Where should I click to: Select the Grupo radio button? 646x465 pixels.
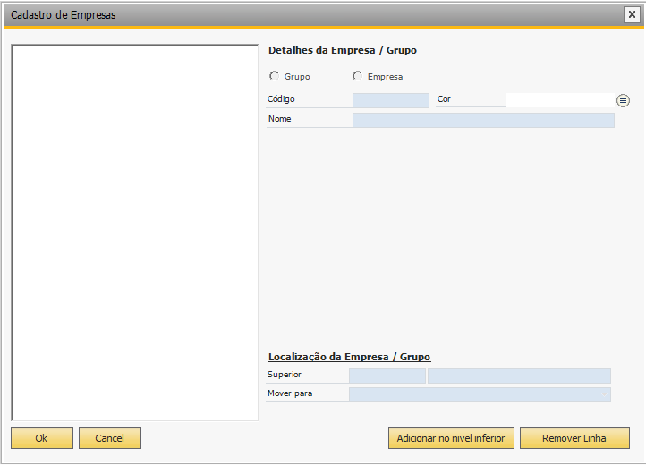[x=274, y=76]
